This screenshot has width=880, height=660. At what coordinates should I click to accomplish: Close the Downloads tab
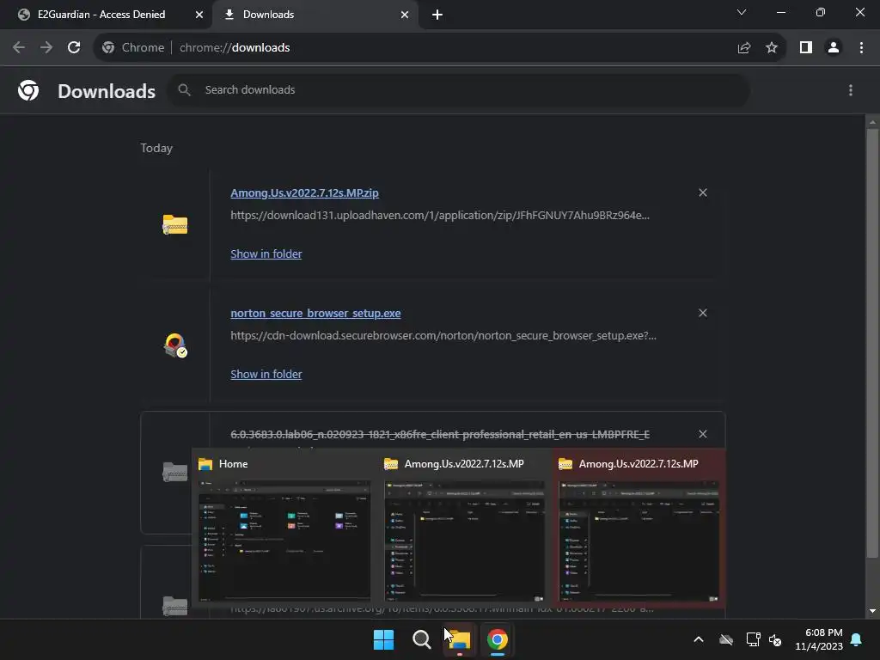405,15
